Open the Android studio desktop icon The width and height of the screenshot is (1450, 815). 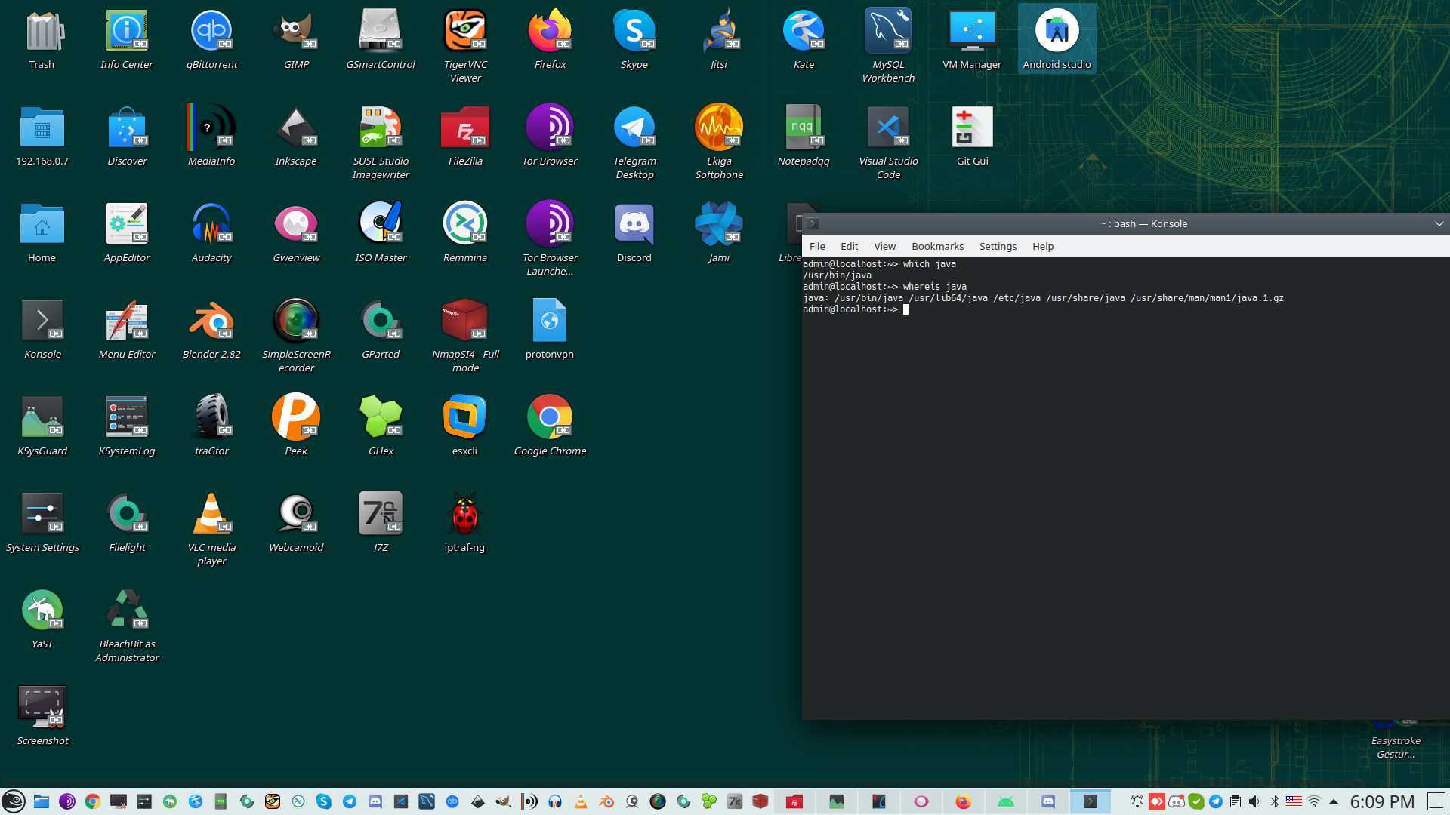coord(1057,32)
